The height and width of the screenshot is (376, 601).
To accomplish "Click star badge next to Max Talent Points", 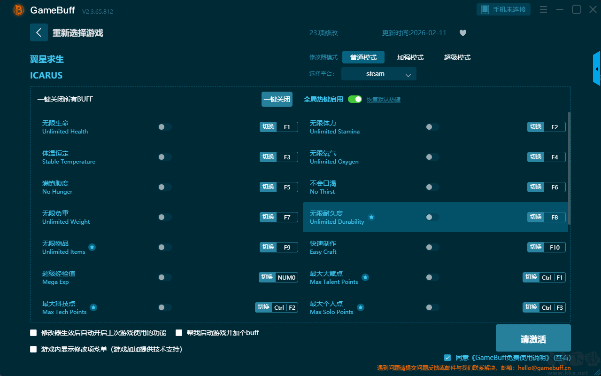I will tap(365, 277).
